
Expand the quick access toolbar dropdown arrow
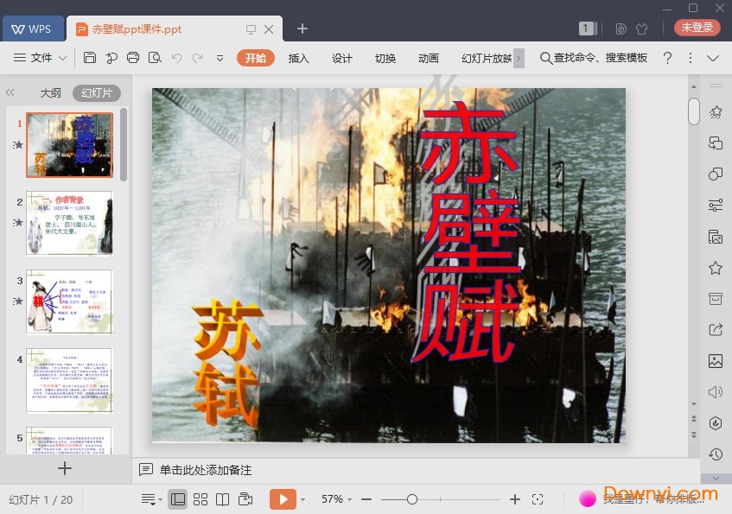(220, 59)
